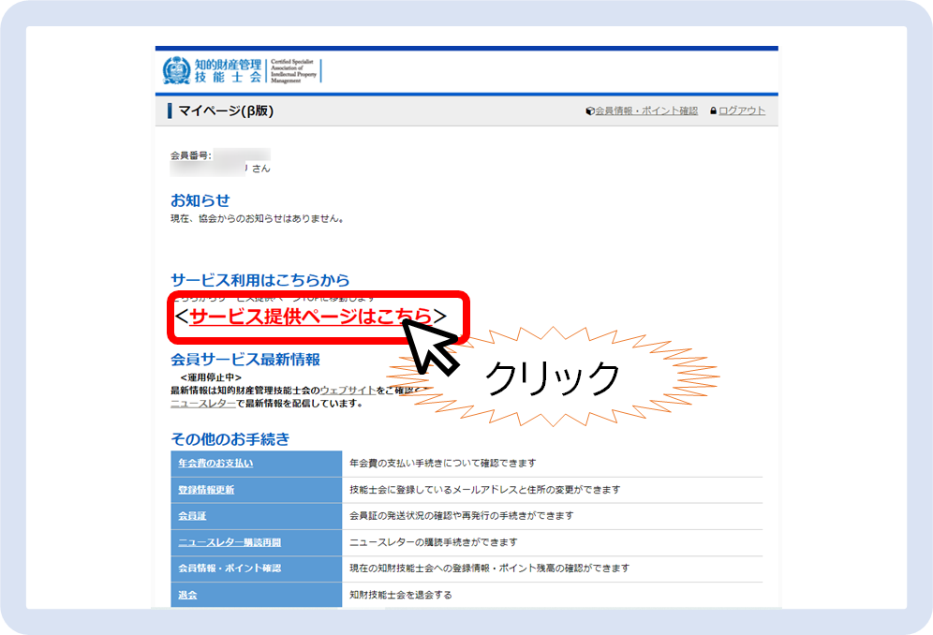This screenshot has width=933, height=635.
Task: Click the lock icon beside ログアウト
Action: click(x=713, y=111)
